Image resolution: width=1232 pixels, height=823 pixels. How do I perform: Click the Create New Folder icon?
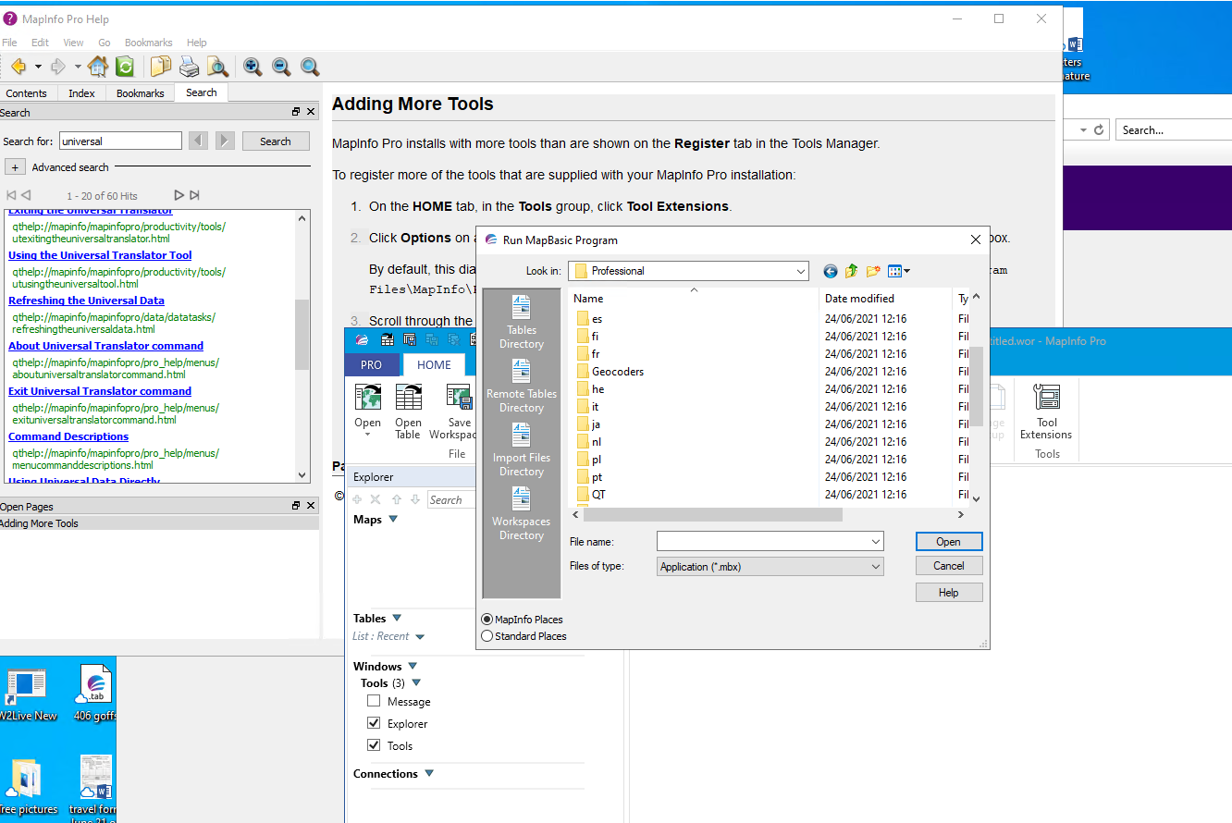point(873,271)
